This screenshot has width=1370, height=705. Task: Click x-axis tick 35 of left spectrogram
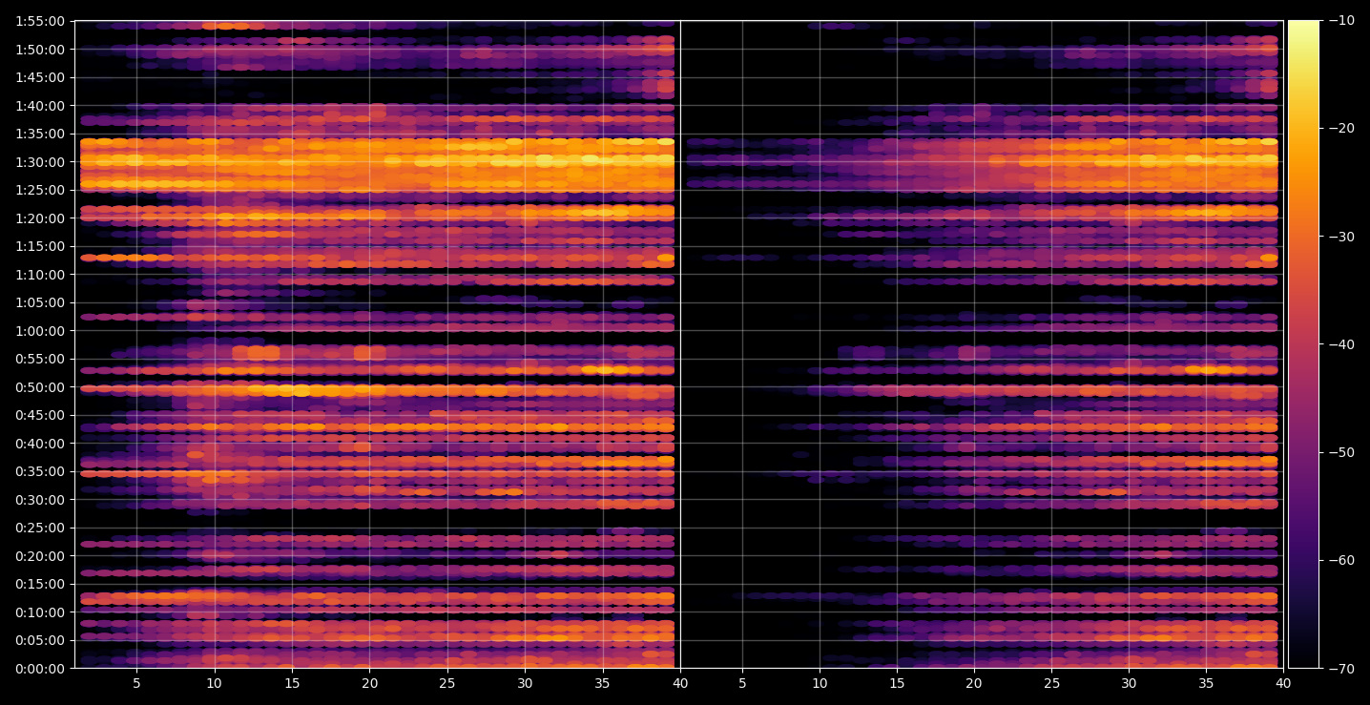[x=603, y=684]
